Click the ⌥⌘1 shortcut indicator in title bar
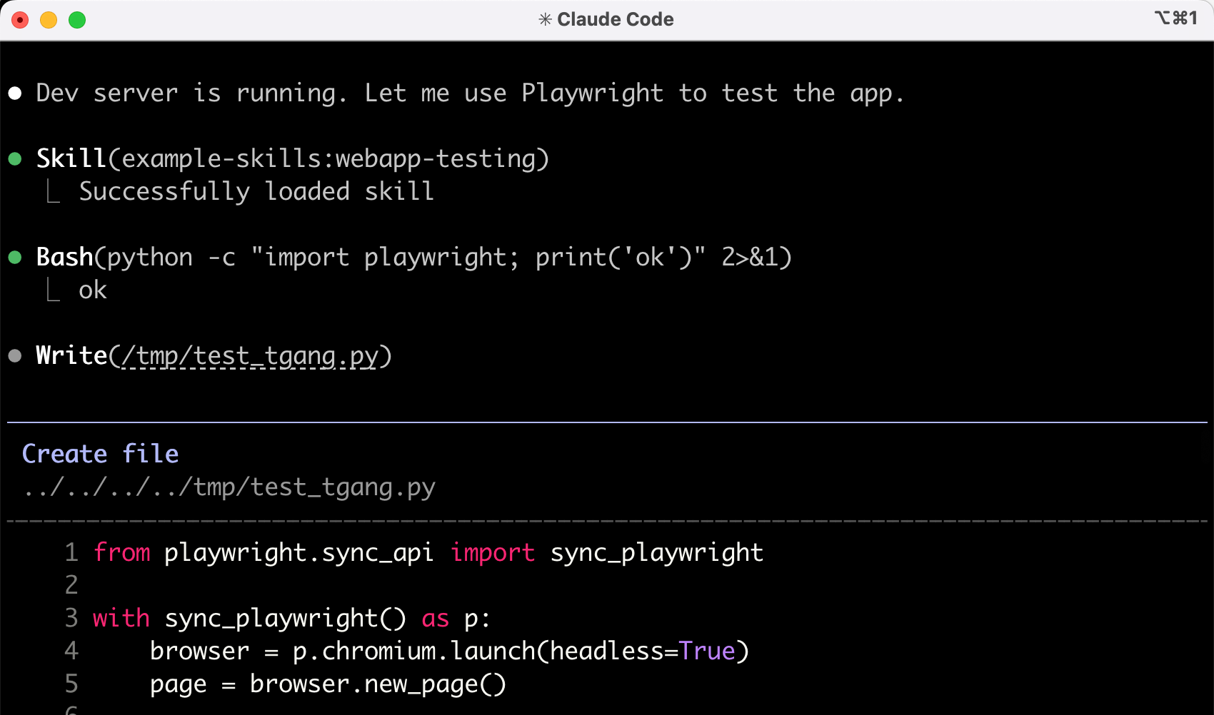 [x=1175, y=18]
